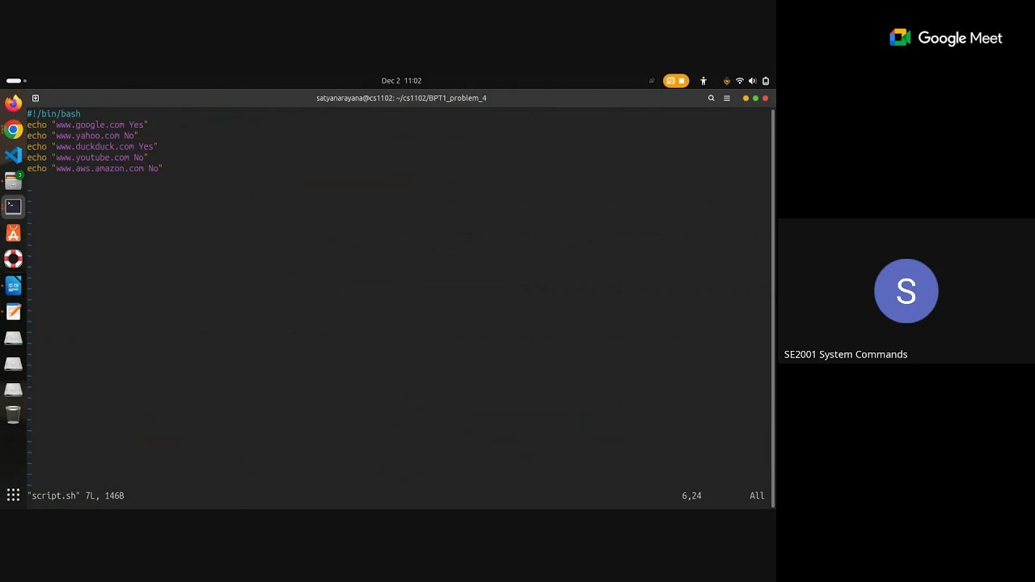This screenshot has height=582, width=1035.
Task: Click the www.aws.amazon.com No echo line
Action: click(95, 169)
